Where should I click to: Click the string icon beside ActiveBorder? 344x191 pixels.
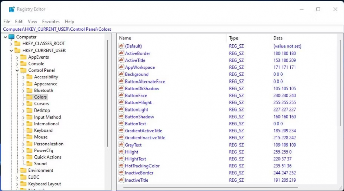coord(121,53)
